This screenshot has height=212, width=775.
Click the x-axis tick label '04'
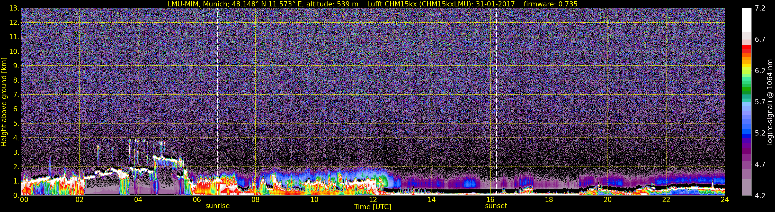point(138,200)
